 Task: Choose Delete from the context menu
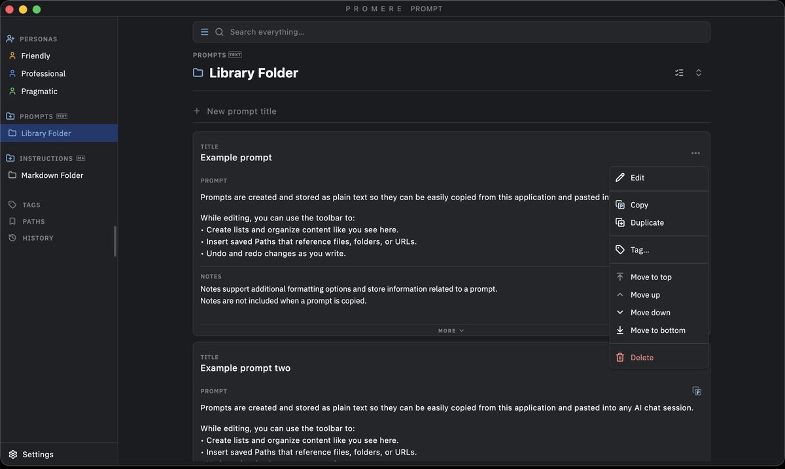(659, 358)
